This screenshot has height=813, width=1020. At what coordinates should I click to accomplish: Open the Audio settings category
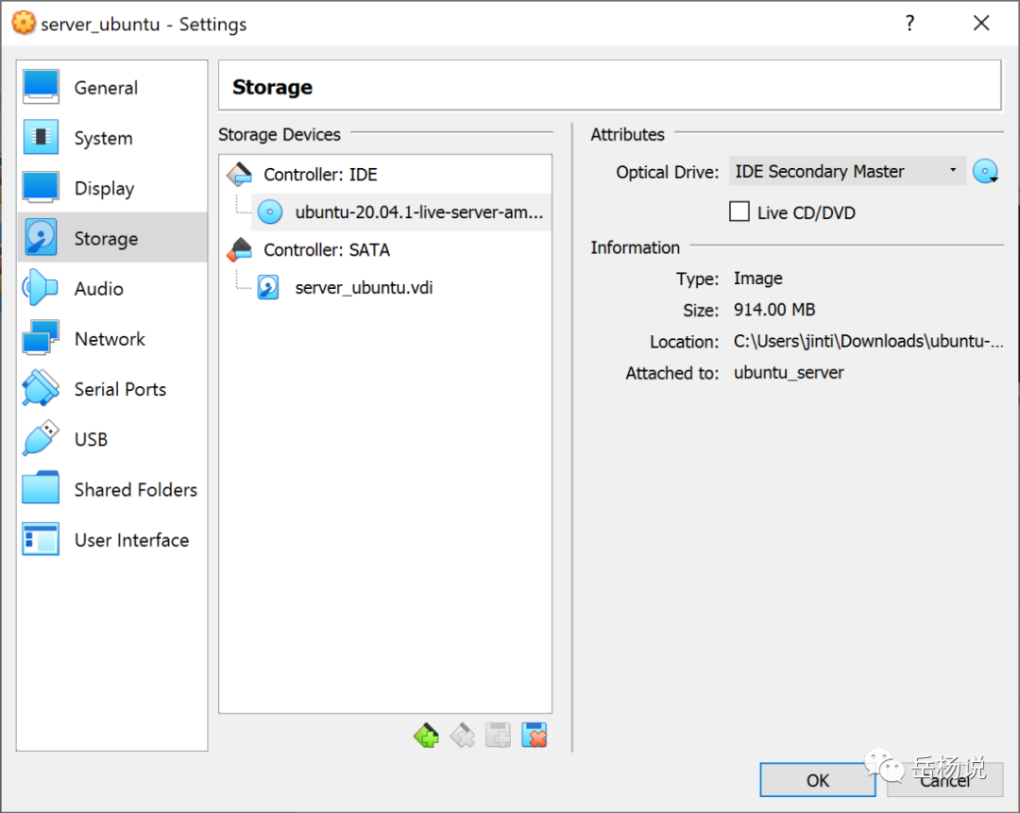click(x=111, y=288)
